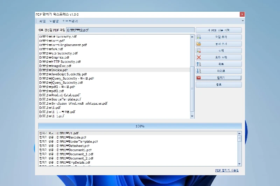280x186 pixels.
Task: Select log entry D:\t1\21.pdf
Action: [138, 133]
